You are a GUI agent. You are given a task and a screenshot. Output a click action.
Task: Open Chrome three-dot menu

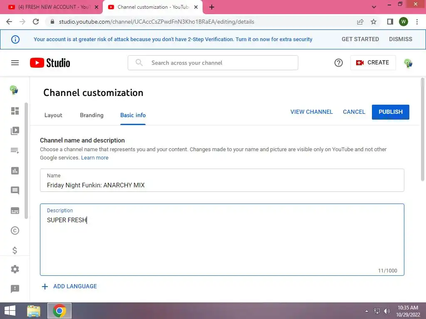pyautogui.click(x=417, y=22)
